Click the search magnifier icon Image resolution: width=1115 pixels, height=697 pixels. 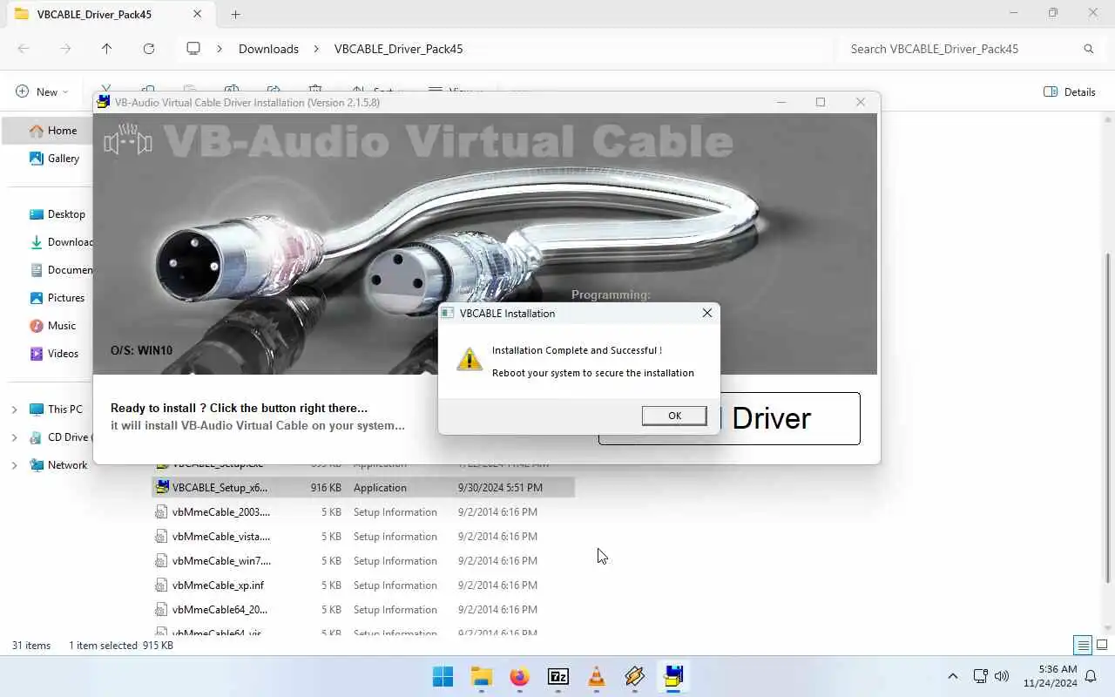click(x=1088, y=49)
